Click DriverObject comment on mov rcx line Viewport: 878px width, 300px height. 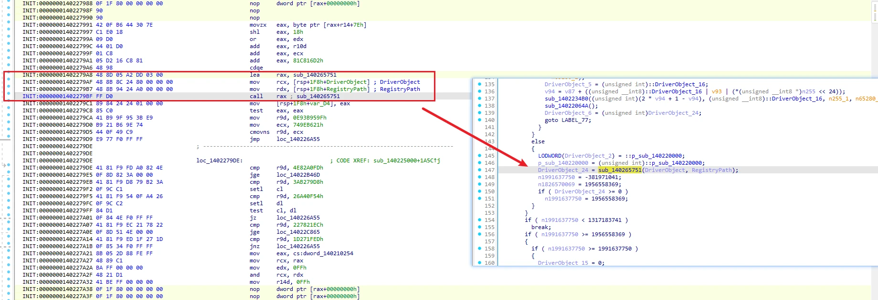(x=400, y=82)
